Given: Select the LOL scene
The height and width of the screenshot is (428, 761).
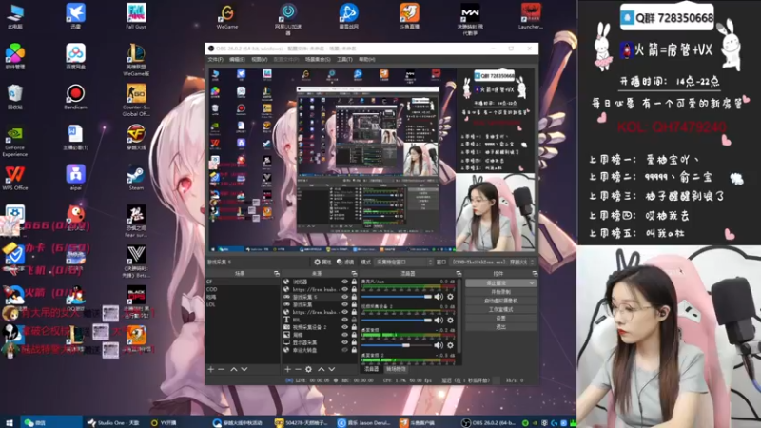Looking at the screenshot, I should (243, 304).
